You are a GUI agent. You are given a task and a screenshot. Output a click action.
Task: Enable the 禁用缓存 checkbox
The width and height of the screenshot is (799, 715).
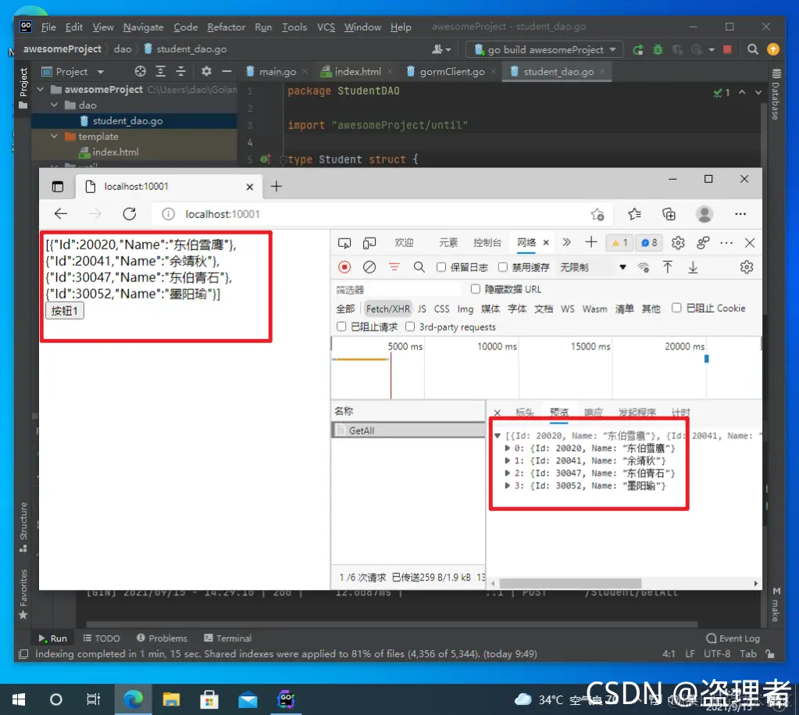tap(503, 267)
